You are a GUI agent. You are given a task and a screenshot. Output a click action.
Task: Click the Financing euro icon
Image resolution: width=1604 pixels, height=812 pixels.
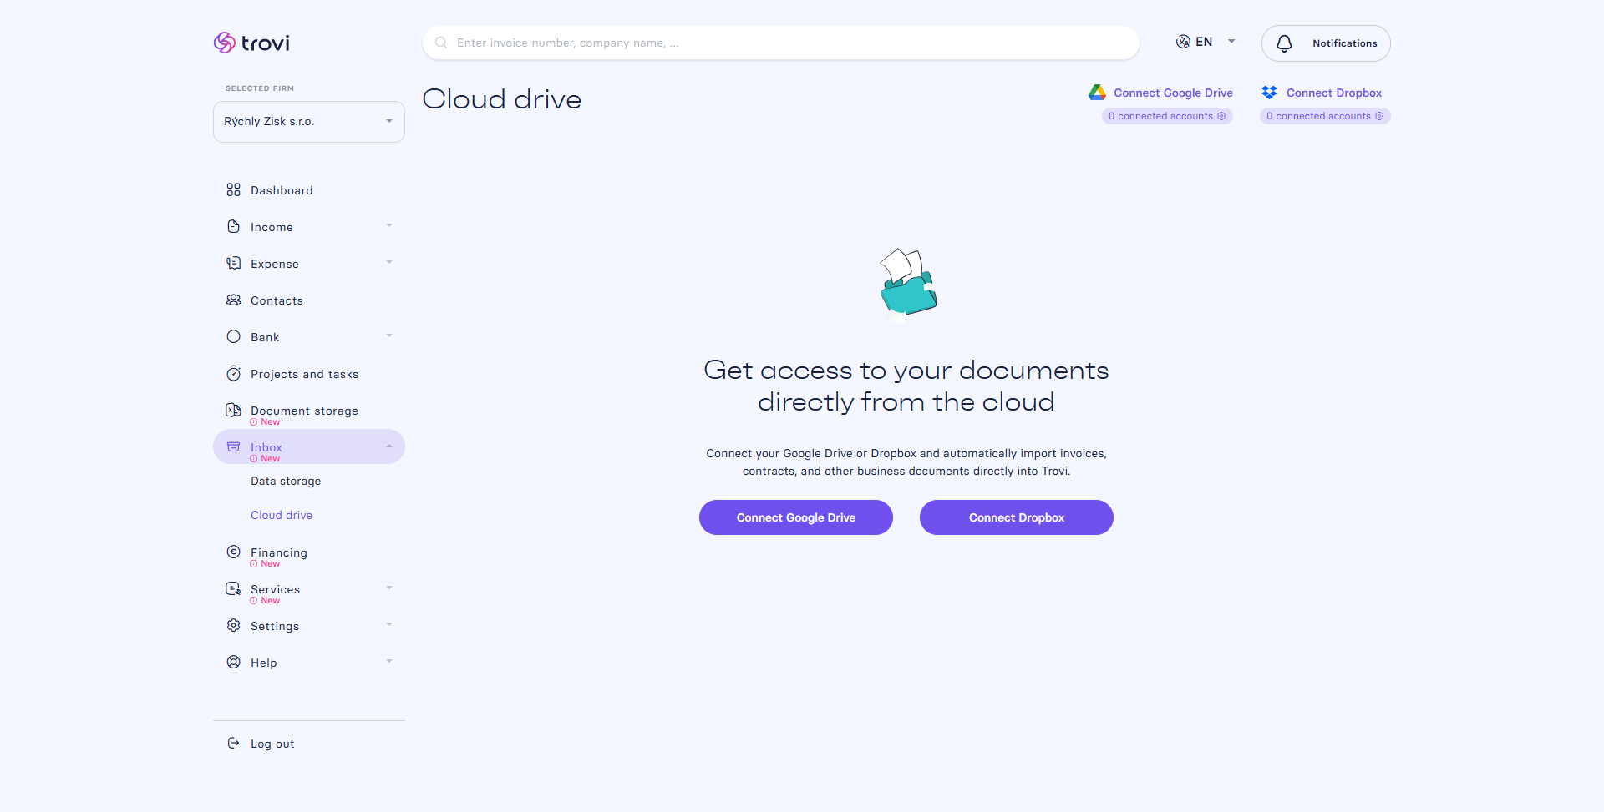pyautogui.click(x=233, y=552)
